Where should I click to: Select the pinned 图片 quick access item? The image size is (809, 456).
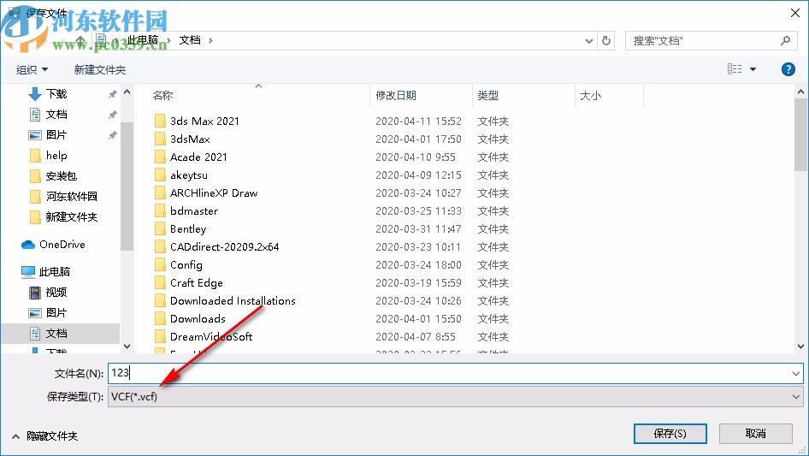point(56,135)
